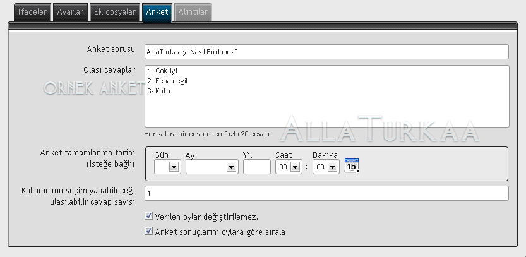Click the greyed-out Alıntılar tab
Image resolution: width=526 pixels, height=257 pixels.
click(193, 13)
